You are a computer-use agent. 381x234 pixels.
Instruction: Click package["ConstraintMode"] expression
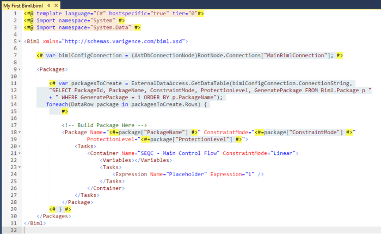click(x=303, y=132)
